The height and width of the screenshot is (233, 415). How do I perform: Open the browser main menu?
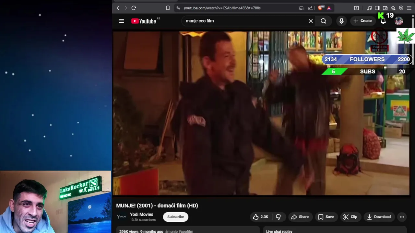[x=409, y=8]
